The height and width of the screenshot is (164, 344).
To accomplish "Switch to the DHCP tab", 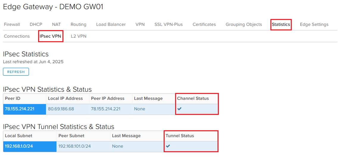I will (36, 24).
